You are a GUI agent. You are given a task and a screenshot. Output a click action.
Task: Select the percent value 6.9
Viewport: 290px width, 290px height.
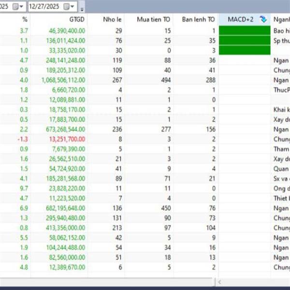(x=24, y=208)
